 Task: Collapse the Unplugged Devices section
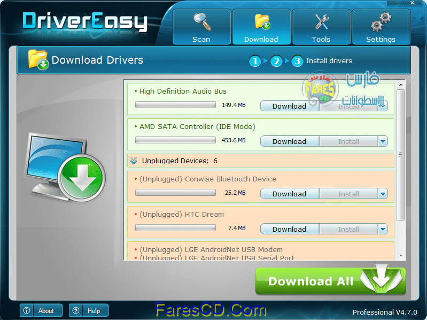tap(134, 161)
